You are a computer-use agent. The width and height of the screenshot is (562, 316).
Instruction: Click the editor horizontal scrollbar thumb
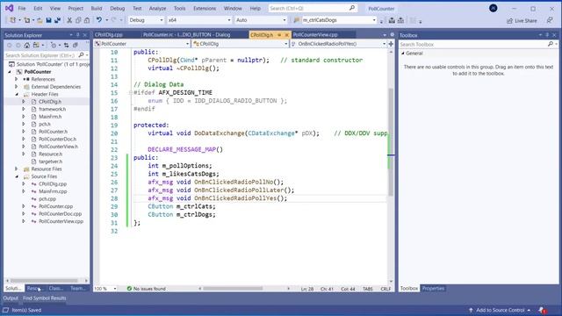[x=233, y=289]
